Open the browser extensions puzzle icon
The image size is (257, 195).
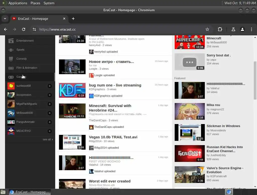[x=220, y=29]
